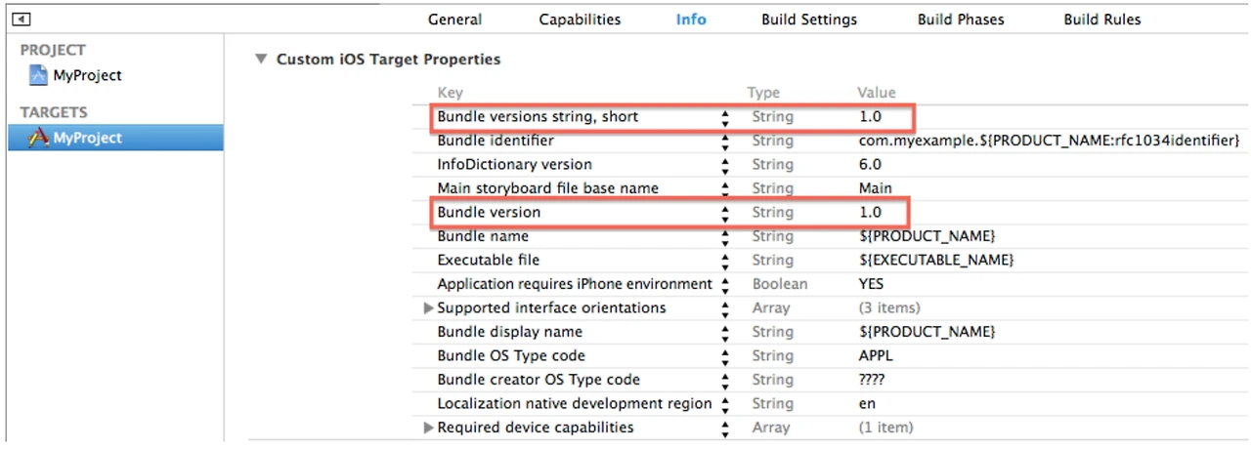The height and width of the screenshot is (449, 1251).
Task: Edit the Bundle versions string, short value
Action: tap(870, 117)
